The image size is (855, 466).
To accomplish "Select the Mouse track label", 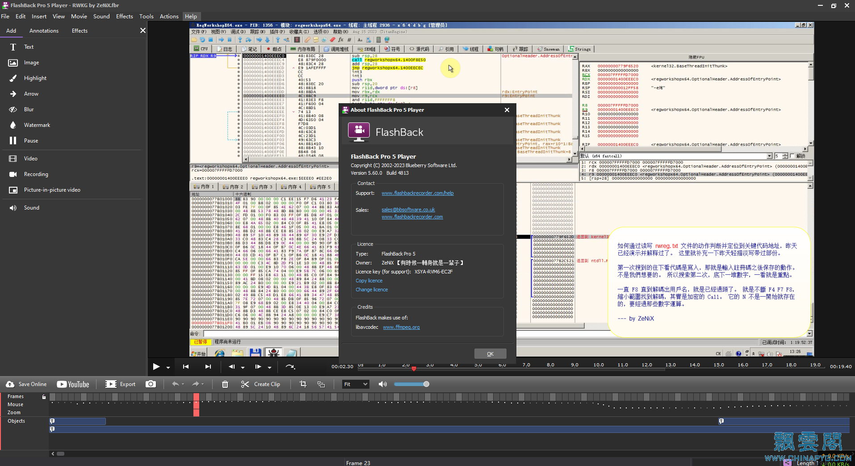I will [15, 404].
